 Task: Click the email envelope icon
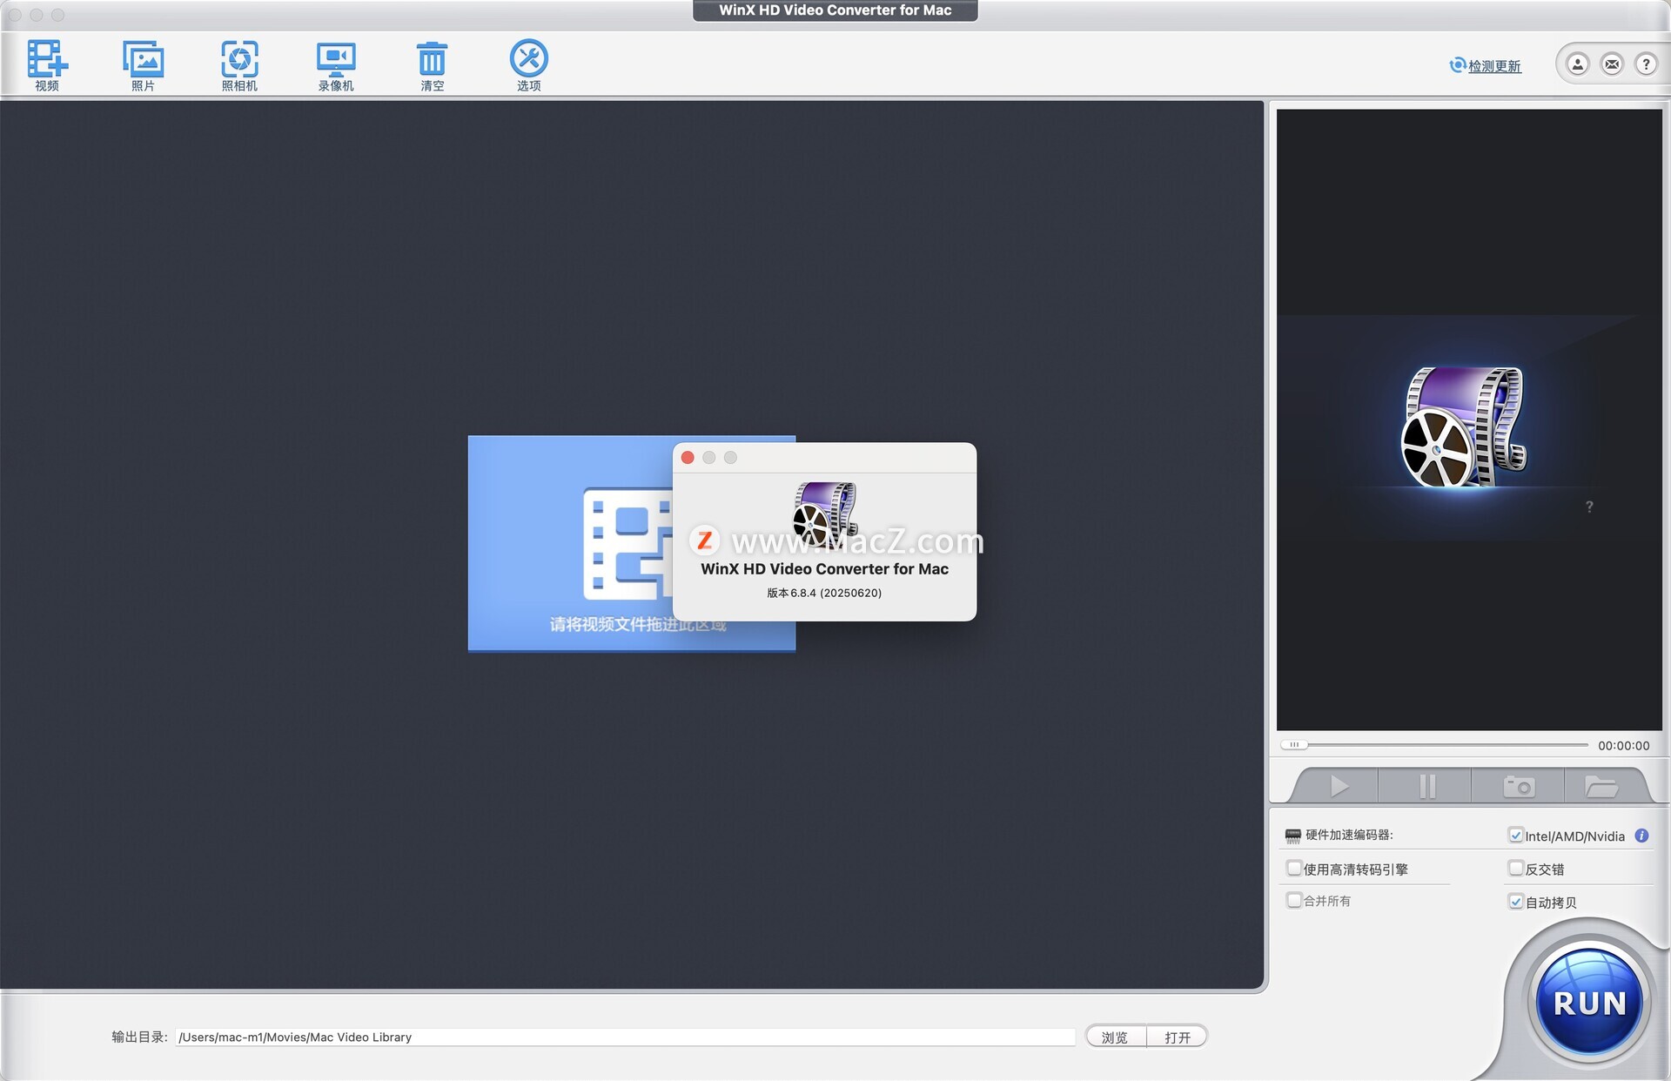tap(1612, 64)
